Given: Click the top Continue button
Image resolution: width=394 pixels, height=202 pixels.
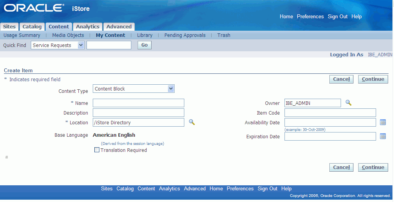Looking at the screenshot, I should pyautogui.click(x=373, y=79).
